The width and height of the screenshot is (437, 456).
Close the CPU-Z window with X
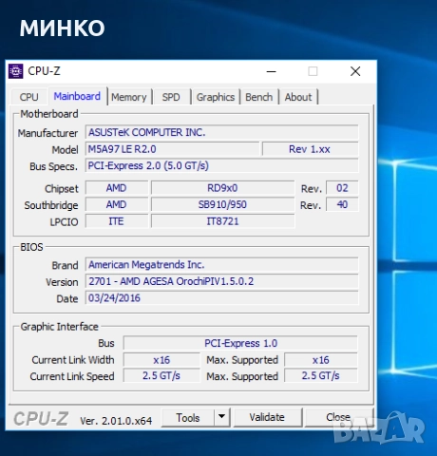355,71
